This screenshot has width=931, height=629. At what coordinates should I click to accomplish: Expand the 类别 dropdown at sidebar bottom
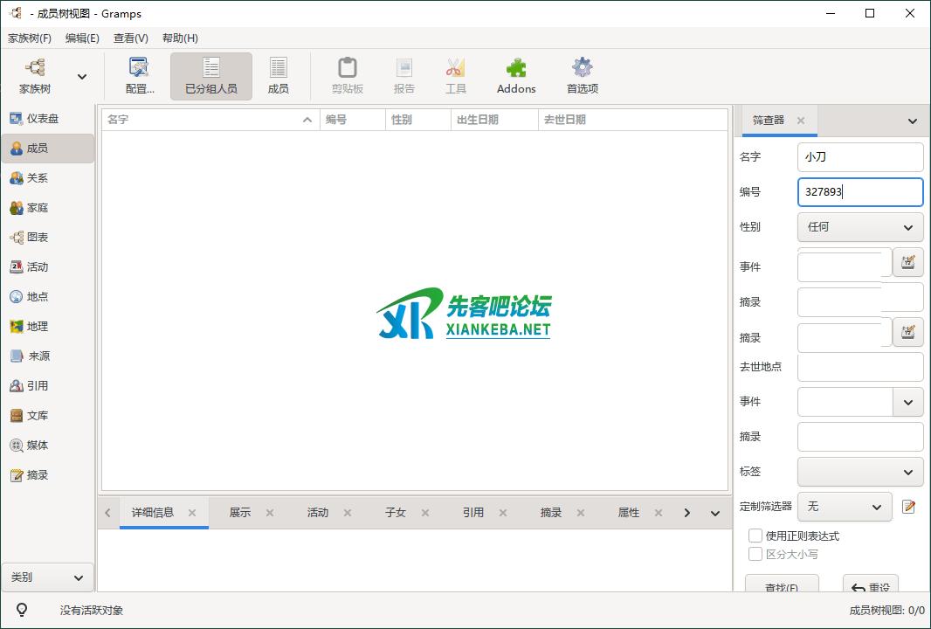click(48, 577)
